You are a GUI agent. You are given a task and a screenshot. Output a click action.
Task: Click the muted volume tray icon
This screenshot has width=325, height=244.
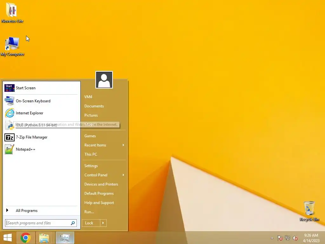[295, 238]
